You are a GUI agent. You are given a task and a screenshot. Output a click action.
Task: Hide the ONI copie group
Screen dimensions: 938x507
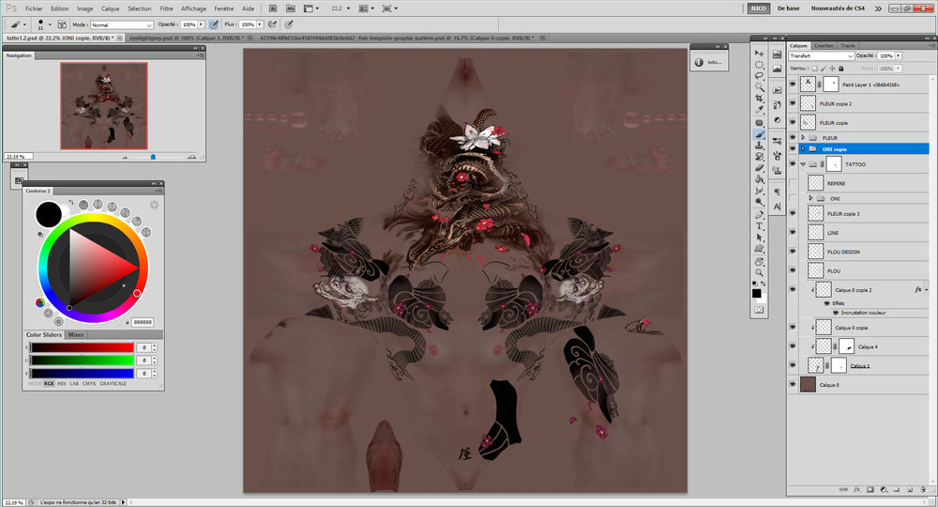(793, 149)
